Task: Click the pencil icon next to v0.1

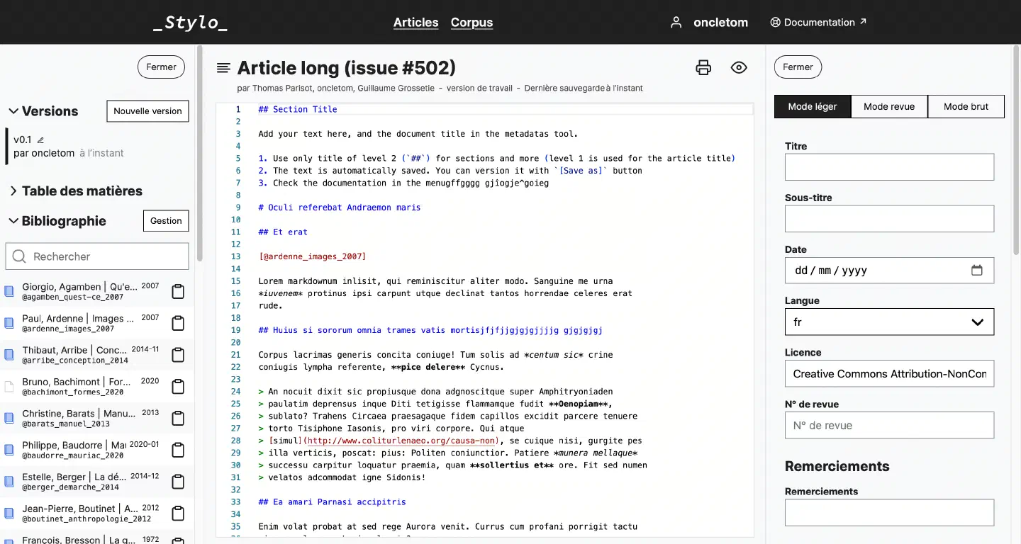Action: tap(40, 140)
